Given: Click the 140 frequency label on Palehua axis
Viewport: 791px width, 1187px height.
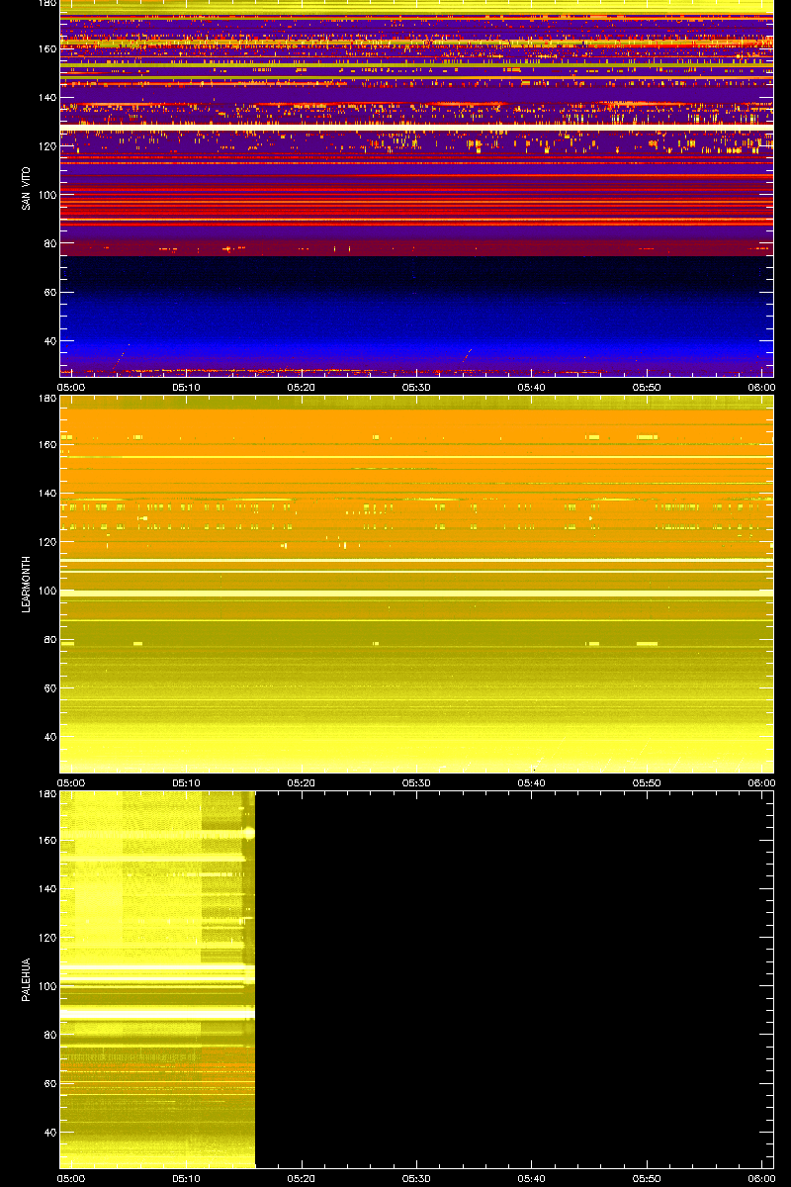Looking at the screenshot, I should click(46, 889).
